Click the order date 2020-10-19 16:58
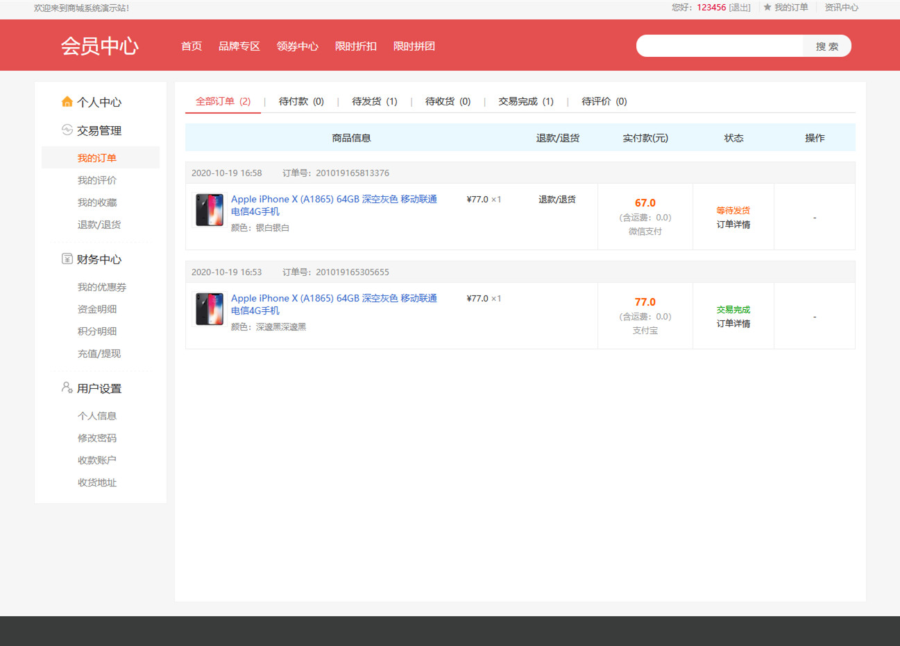This screenshot has height=646, width=900. pos(227,173)
